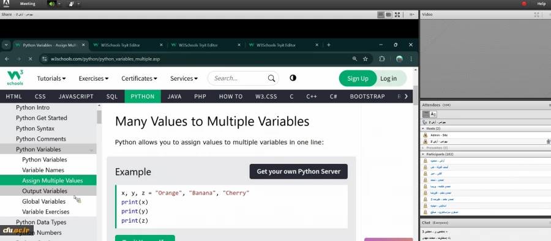View site information icon in address bar
Image resolution: width=551 pixels, height=241 pixels.
click(44, 59)
